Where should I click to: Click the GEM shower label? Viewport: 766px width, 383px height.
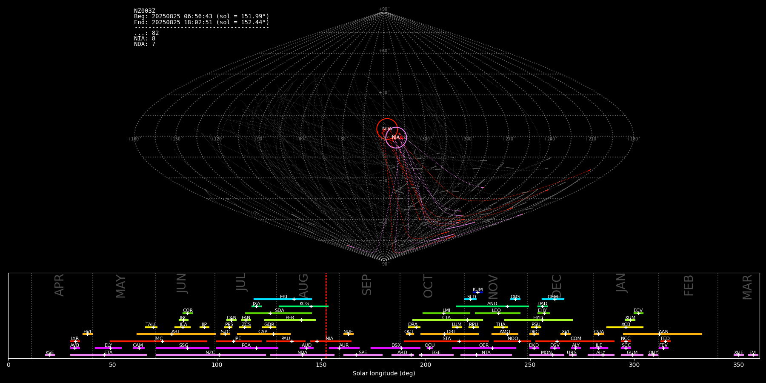click(552, 297)
